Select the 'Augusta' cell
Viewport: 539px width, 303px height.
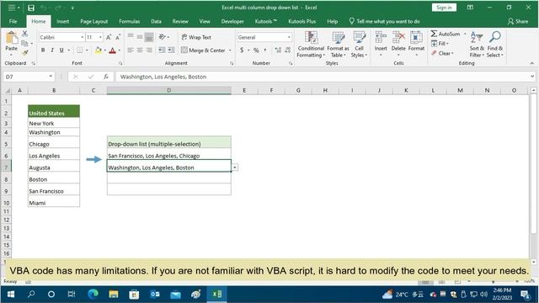coord(54,167)
